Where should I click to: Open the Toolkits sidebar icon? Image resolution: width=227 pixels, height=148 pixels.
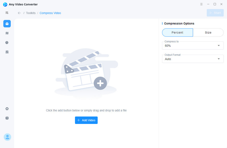7,24
